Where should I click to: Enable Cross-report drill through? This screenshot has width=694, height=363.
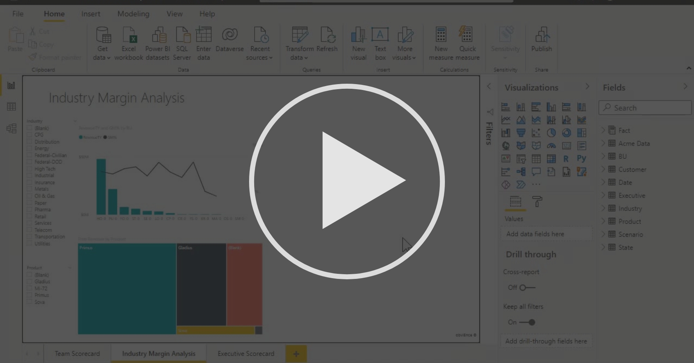pyautogui.click(x=523, y=288)
